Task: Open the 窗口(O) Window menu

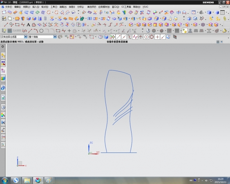Action: pyautogui.click(x=116, y=7)
